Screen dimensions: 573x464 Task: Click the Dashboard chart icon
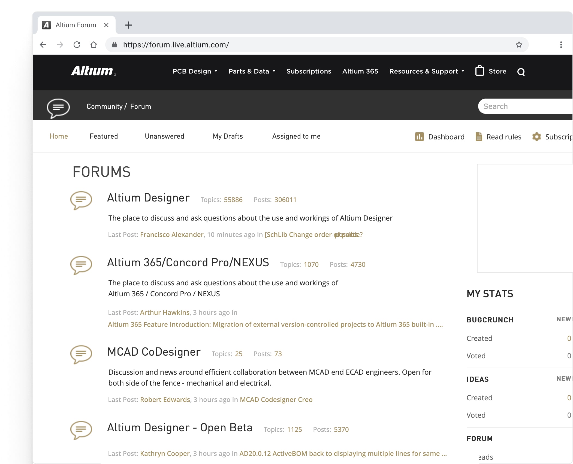(419, 137)
